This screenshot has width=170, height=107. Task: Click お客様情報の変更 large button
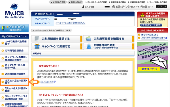point(109,46)
